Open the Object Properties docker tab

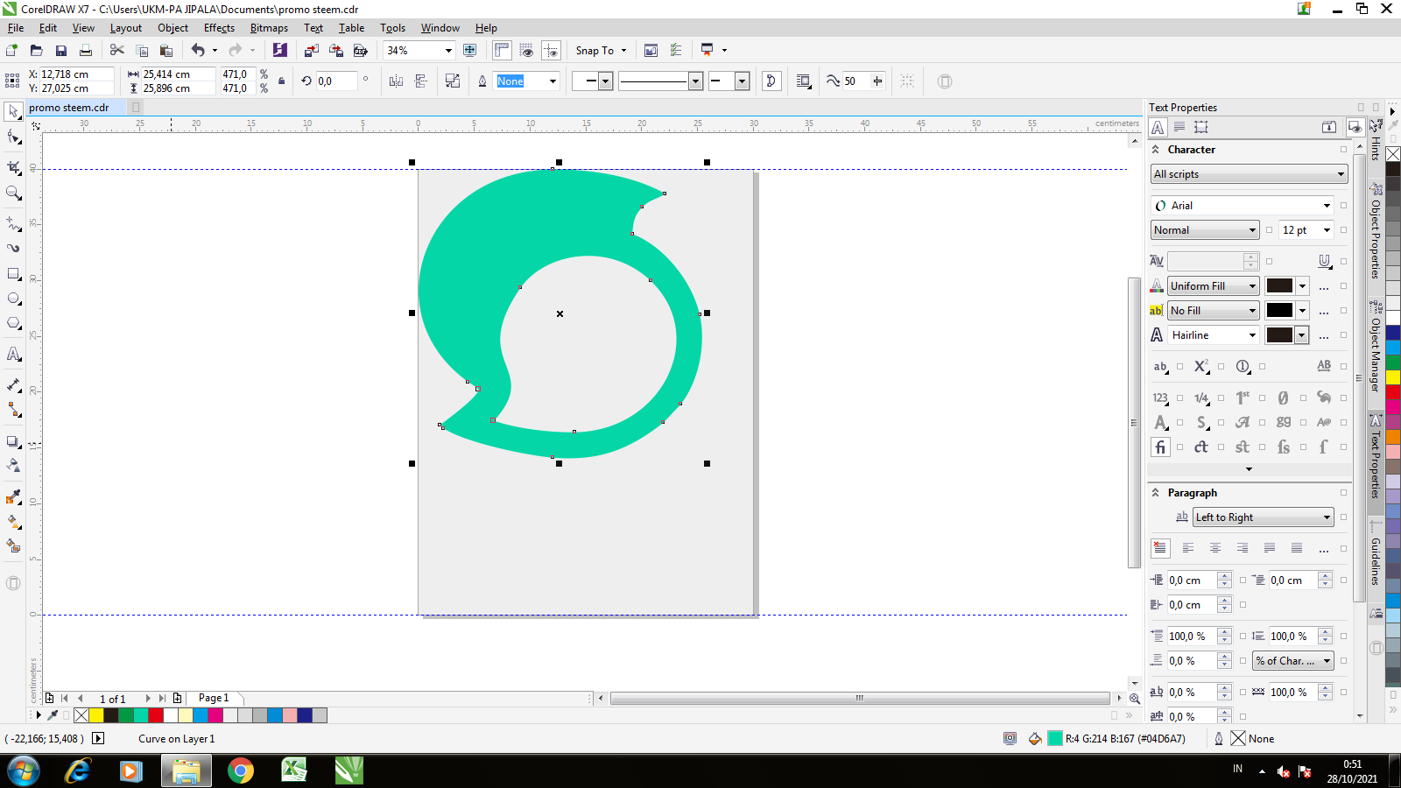tap(1376, 232)
